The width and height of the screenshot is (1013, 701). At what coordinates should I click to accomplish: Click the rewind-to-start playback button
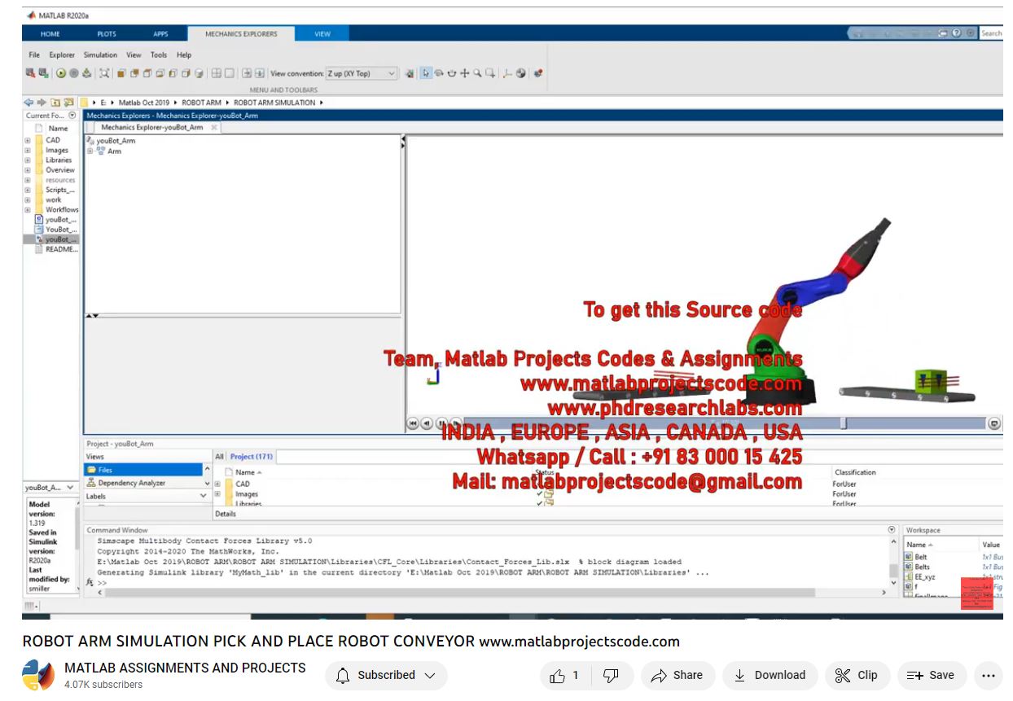coord(413,423)
